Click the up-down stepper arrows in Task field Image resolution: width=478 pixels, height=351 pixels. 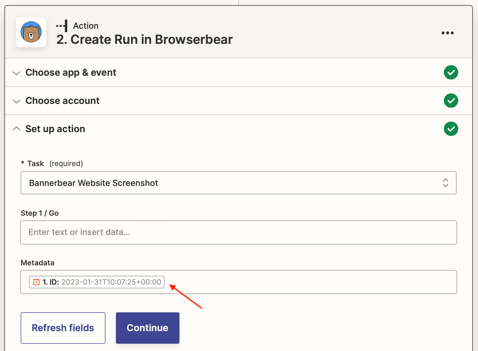pos(445,183)
